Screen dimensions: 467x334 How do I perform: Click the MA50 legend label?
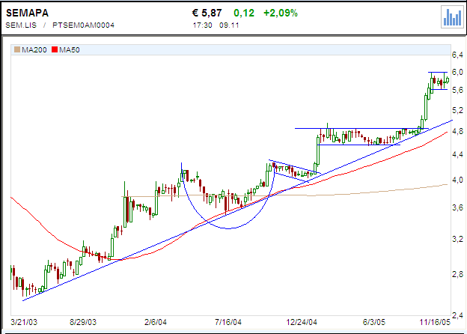[70, 49]
